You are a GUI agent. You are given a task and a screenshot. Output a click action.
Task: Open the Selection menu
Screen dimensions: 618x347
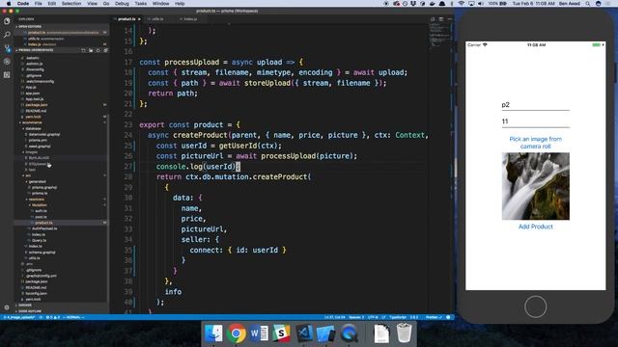pyautogui.click(x=70, y=4)
